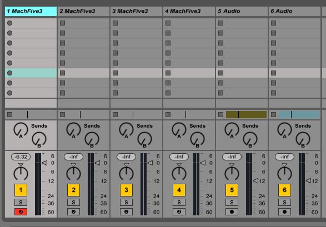Click track 4 highlighted row stop square

click(x=168, y=73)
